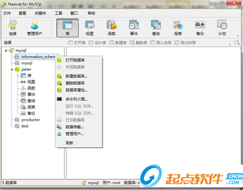Image resolution: width=243 pixels, height=190 pixels.
Task: Choose 打开数据库 in the context menu
Action: [x=79, y=60]
